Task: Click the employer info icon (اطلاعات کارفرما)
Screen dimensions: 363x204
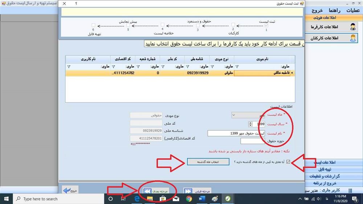Action: click(x=352, y=27)
